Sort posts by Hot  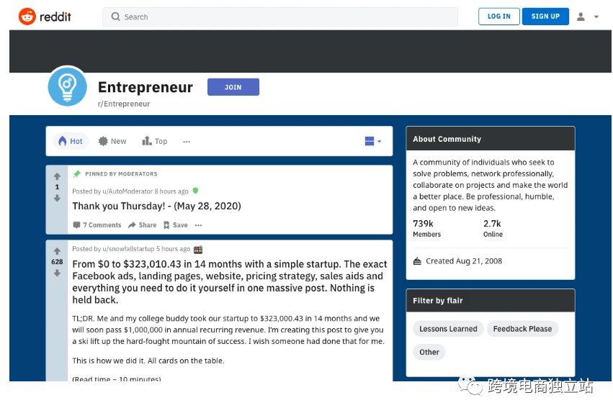(71, 141)
